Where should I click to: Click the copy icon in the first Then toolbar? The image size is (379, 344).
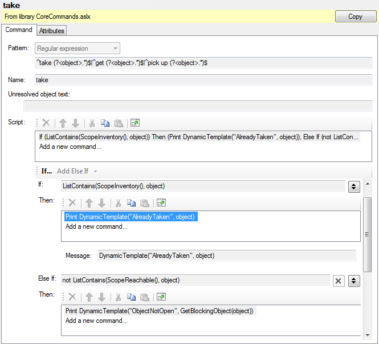tap(131, 203)
